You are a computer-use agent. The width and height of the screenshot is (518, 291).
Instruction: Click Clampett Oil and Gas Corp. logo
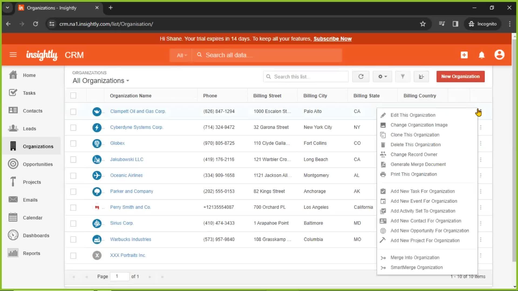click(97, 111)
